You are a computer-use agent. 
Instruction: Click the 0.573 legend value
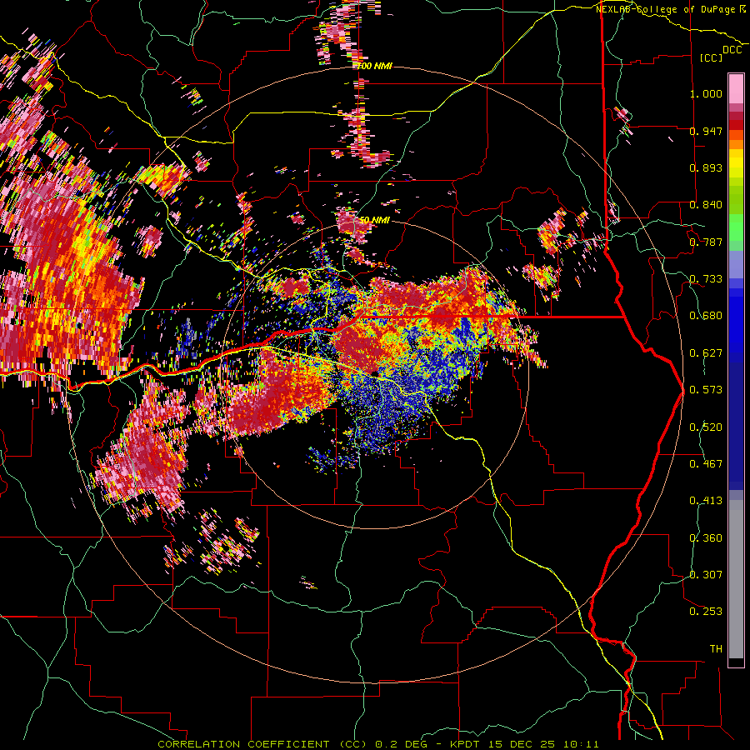[x=706, y=390]
